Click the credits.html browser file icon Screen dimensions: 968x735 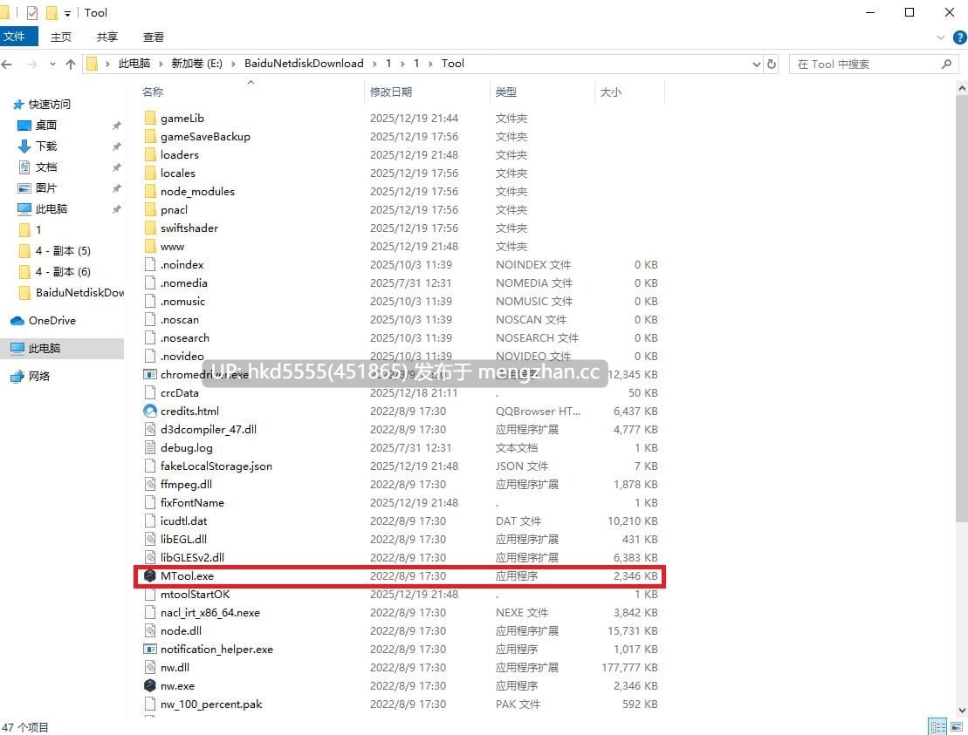tap(149, 411)
